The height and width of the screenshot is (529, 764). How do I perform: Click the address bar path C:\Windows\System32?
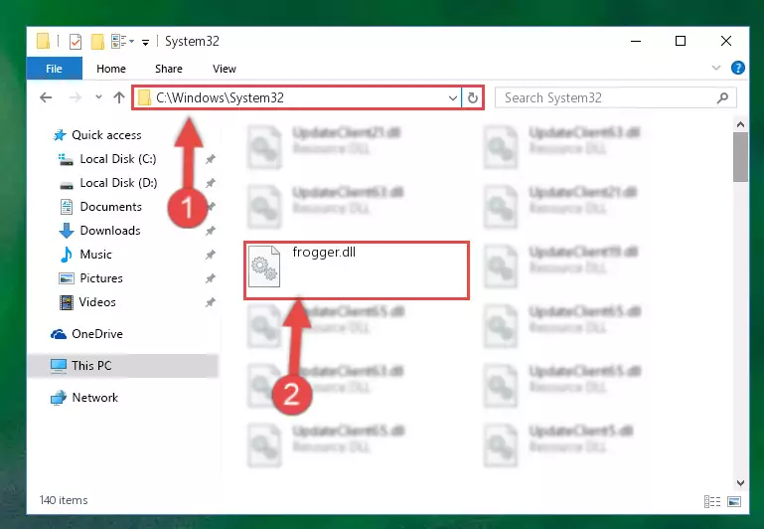click(220, 98)
